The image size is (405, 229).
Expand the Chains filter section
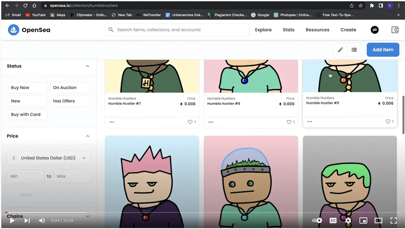(87, 216)
